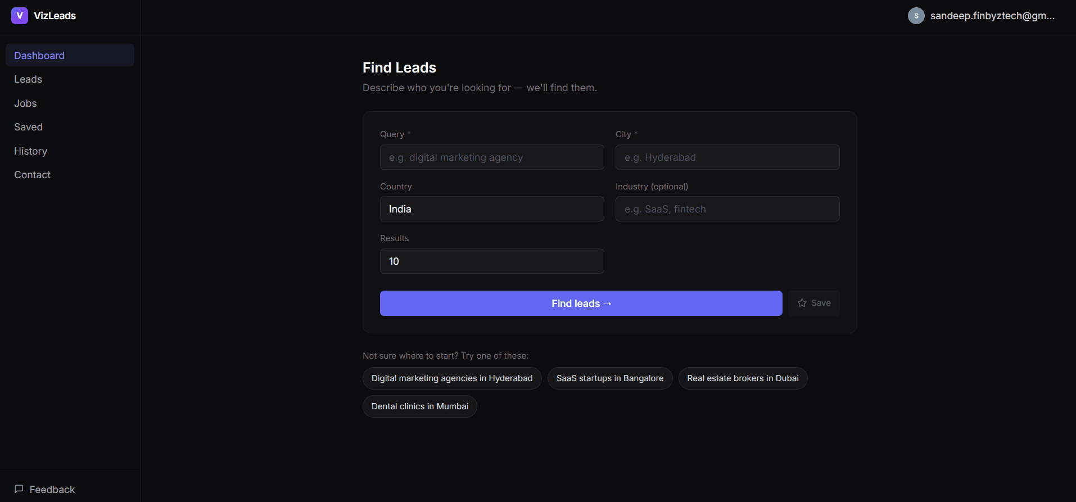The width and height of the screenshot is (1076, 502).
Task: Click into the City input field
Action: 727,157
